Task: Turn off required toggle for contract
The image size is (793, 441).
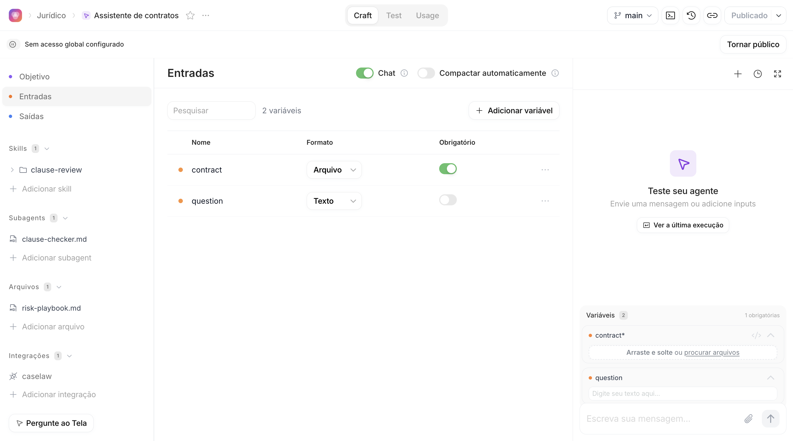Action: [448, 169]
